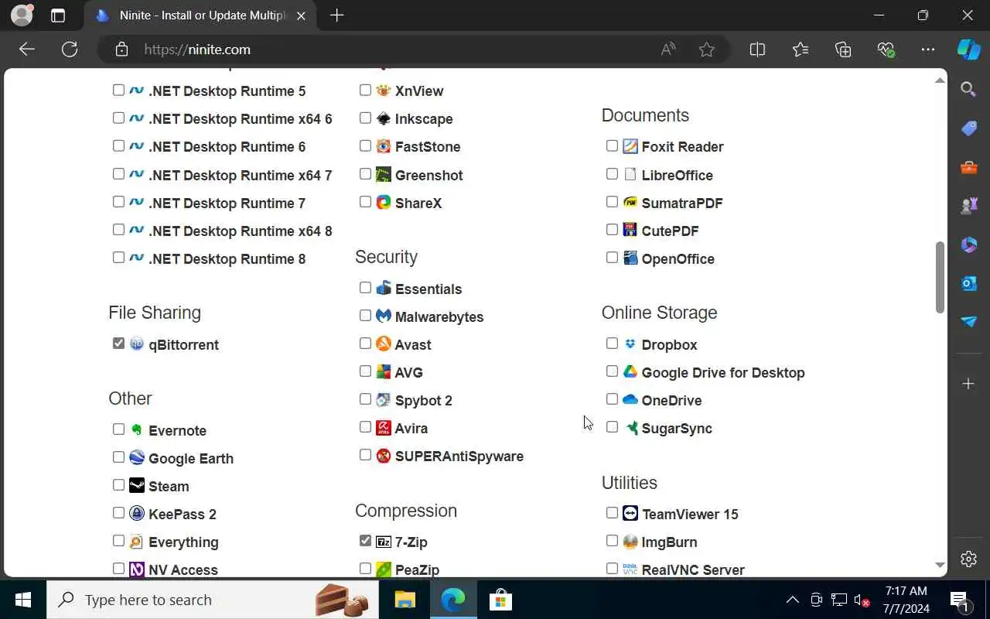Uncheck the qBittorrent checkbox
Viewport: 990px width, 619px height.
118,343
